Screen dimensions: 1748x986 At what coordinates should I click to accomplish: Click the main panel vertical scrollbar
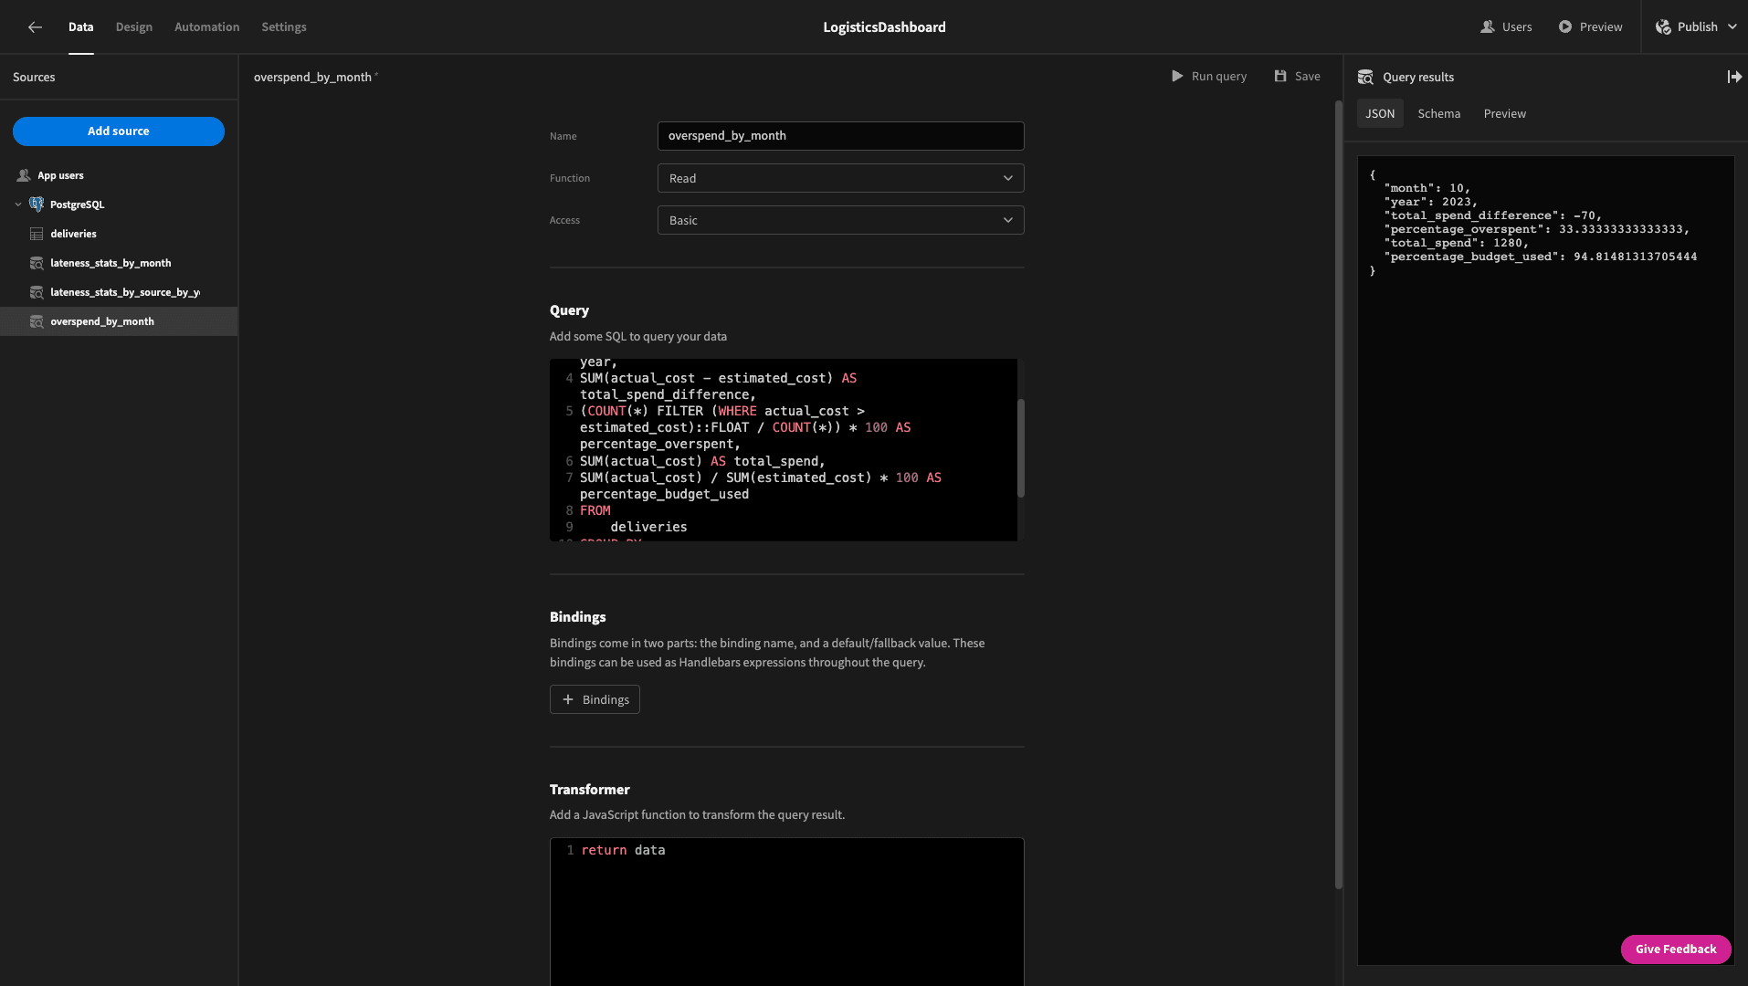(1339, 494)
